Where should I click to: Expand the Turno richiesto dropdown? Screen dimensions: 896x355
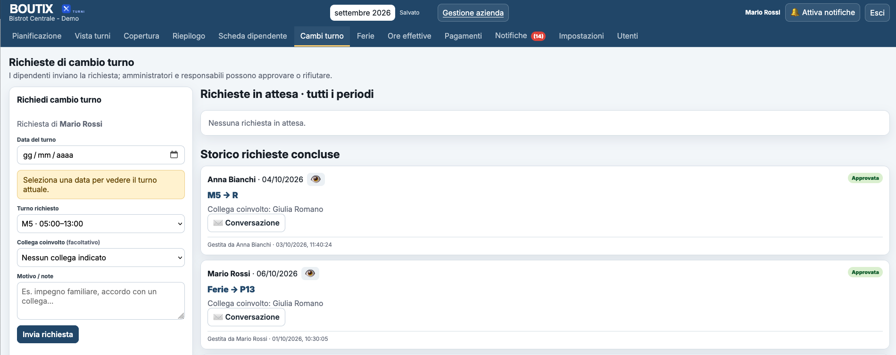101,224
